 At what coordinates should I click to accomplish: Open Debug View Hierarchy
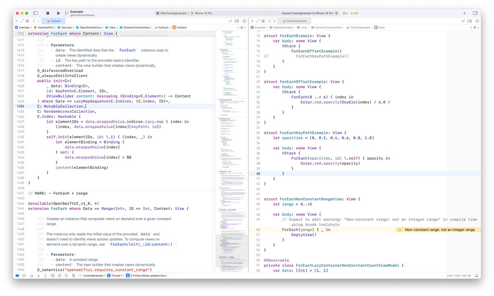53,275
